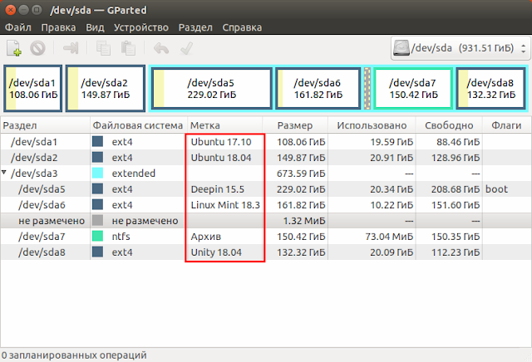This screenshot has height=362, width=532.
Task: Click the green ntfs swatch for /dev/sda7
Action: pos(97,237)
